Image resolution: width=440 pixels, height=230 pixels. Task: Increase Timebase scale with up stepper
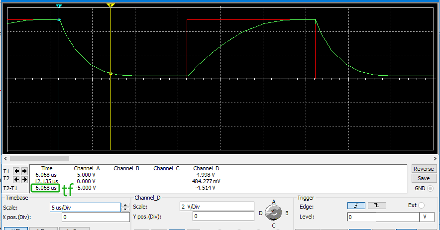125,205
